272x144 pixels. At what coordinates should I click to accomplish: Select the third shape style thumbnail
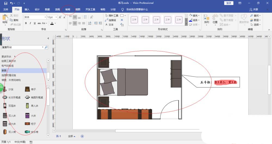coord(156,20)
